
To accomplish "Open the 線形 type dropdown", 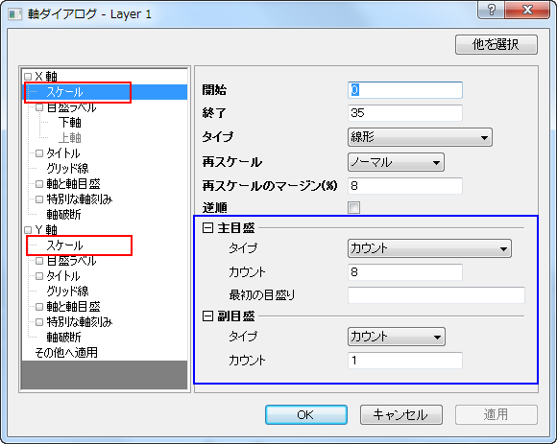I will coord(420,137).
